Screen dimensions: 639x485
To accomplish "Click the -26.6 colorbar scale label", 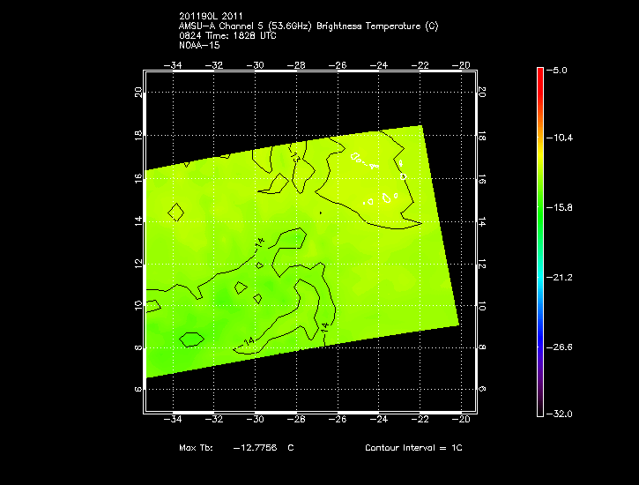I will 562,347.
